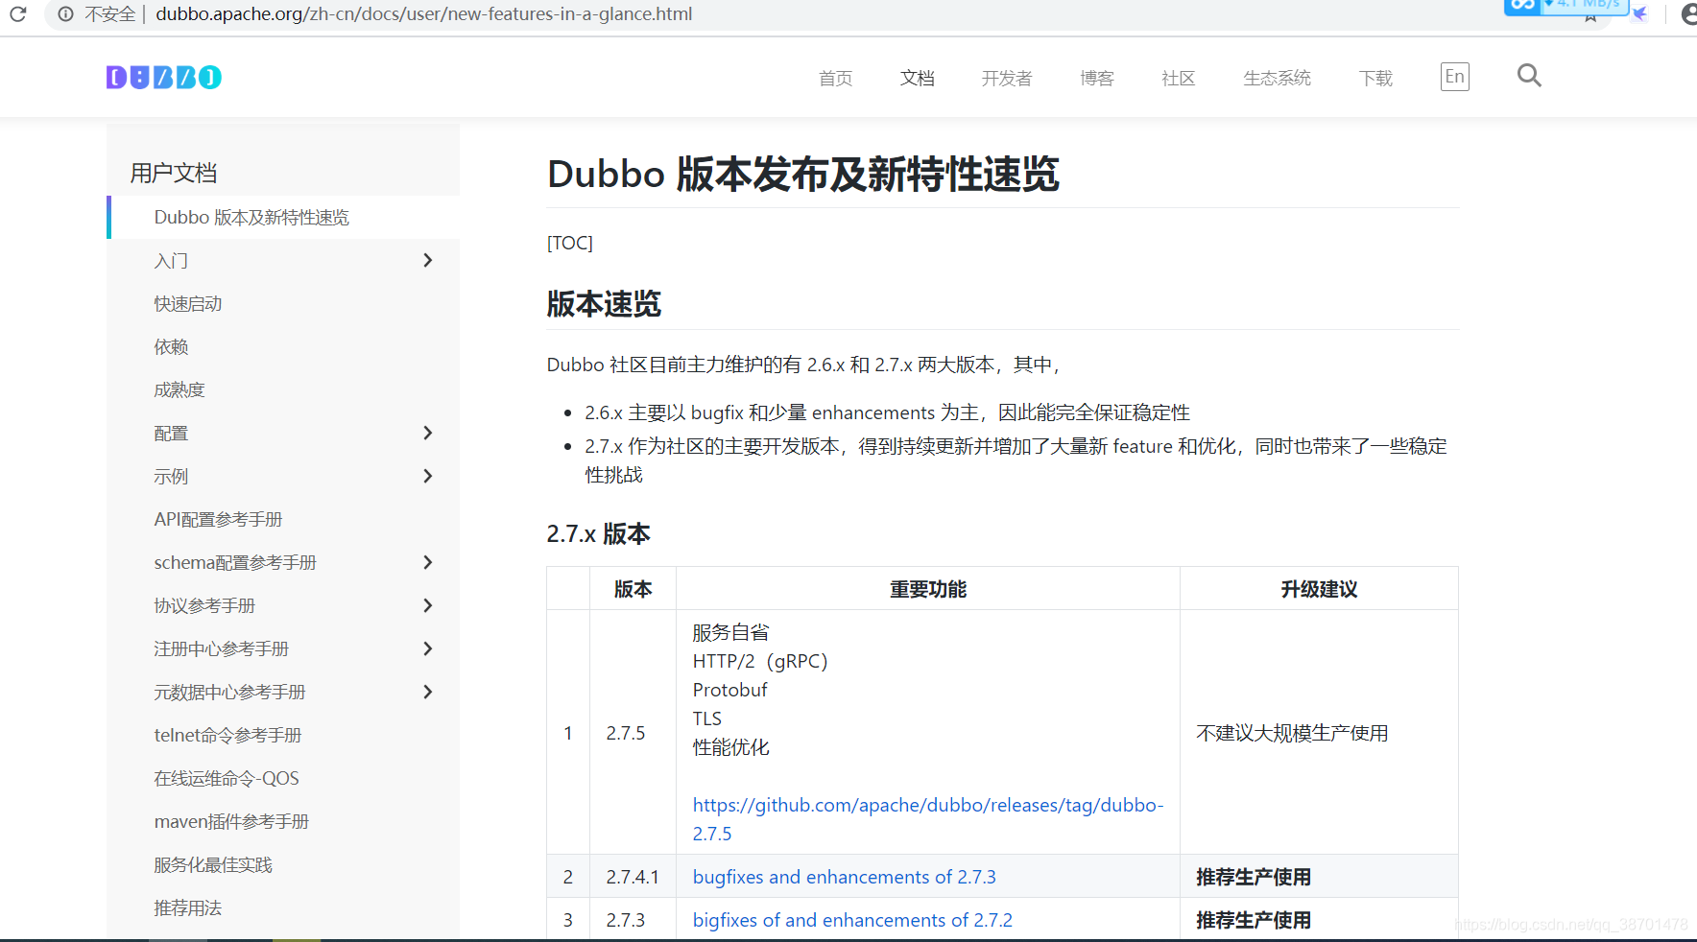The image size is (1697, 942).
Task: Open 生态系统 in top navigation
Action: click(1277, 78)
